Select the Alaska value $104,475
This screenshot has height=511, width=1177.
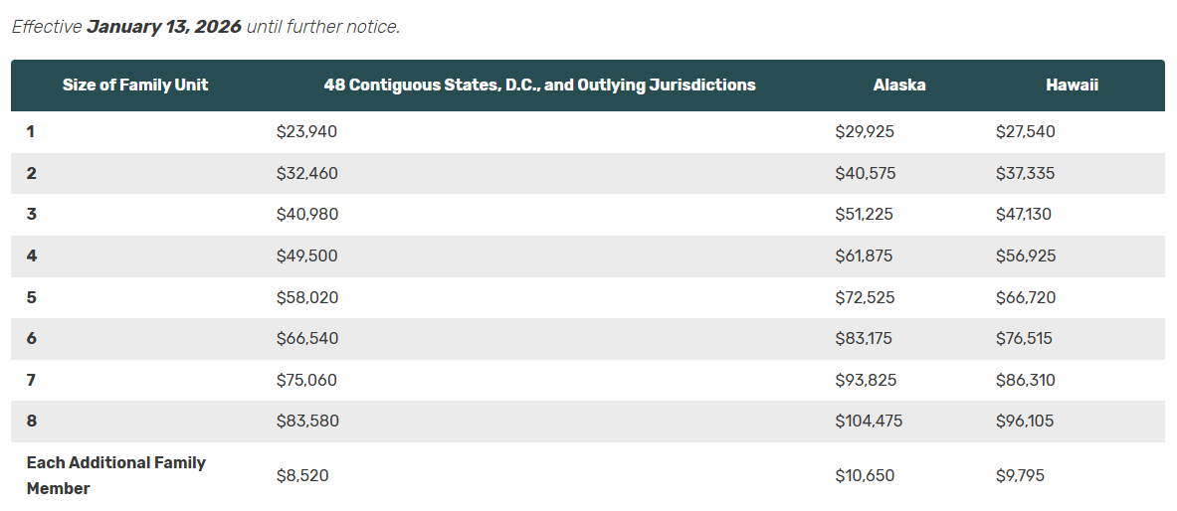click(869, 421)
